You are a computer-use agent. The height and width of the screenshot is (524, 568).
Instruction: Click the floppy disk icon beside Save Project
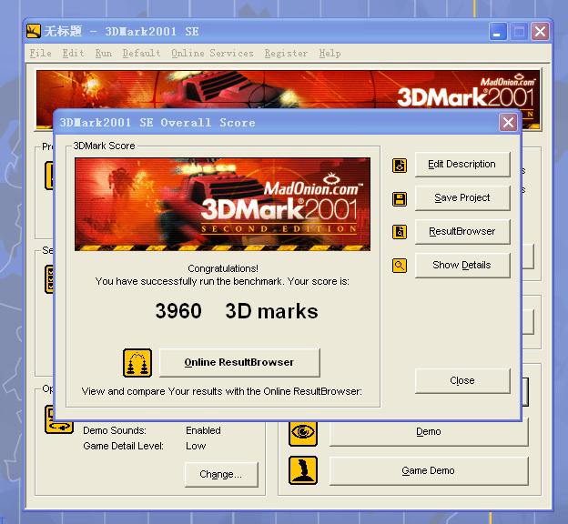coord(400,198)
